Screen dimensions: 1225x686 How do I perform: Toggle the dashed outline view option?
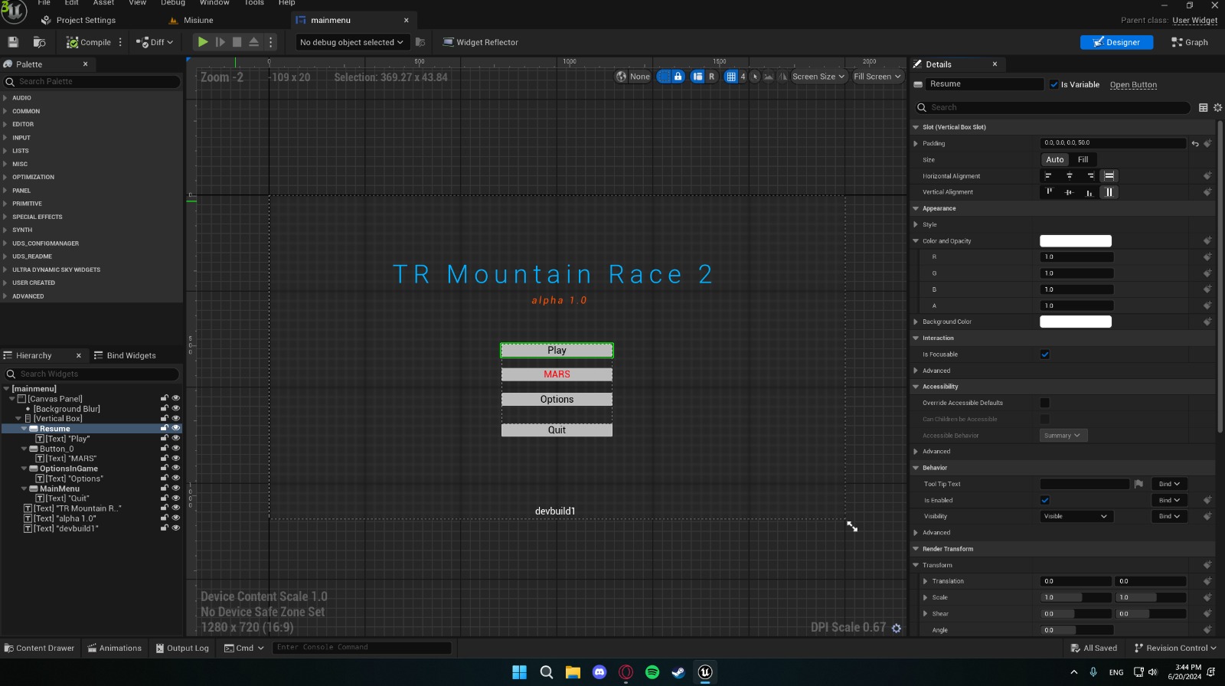664,77
